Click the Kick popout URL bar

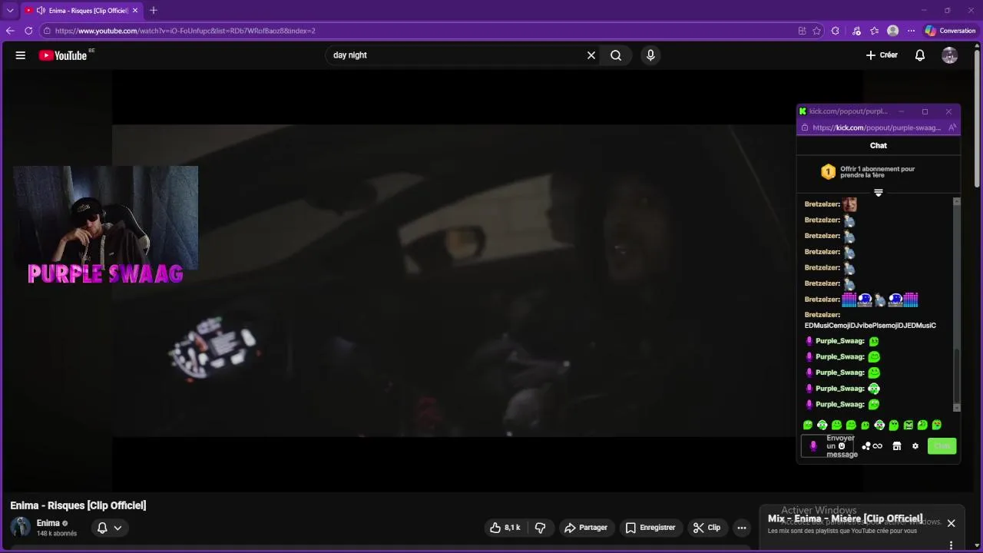[876, 127]
